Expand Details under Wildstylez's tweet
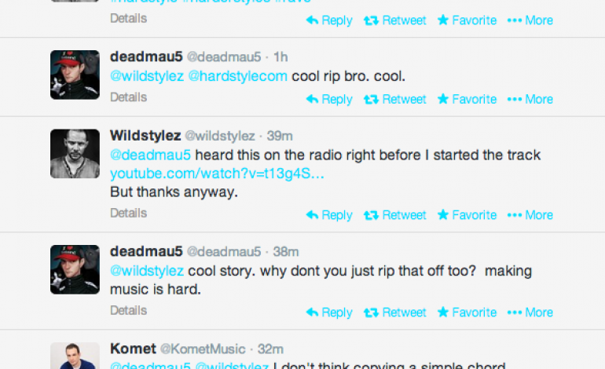This screenshot has height=369, width=605. (128, 213)
